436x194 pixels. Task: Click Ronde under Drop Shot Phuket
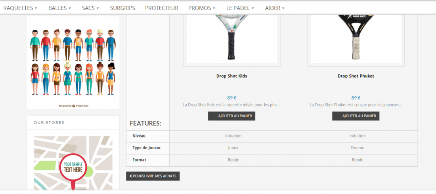(x=358, y=160)
